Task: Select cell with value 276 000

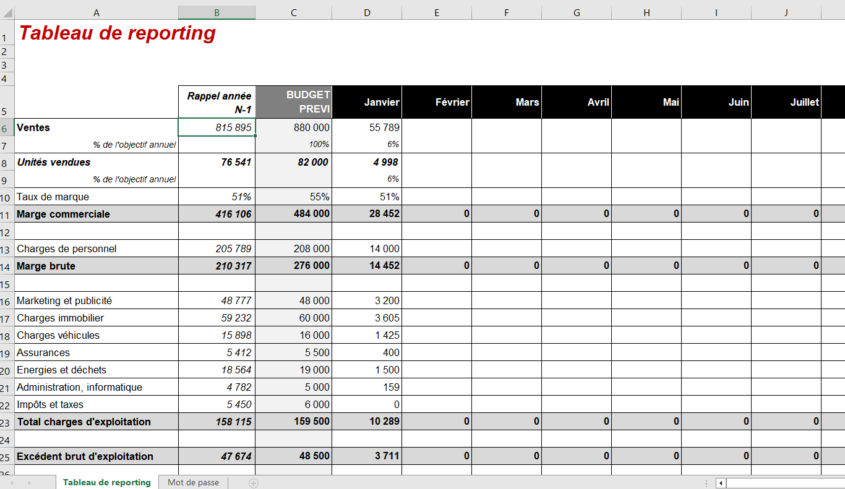Action: [x=294, y=266]
